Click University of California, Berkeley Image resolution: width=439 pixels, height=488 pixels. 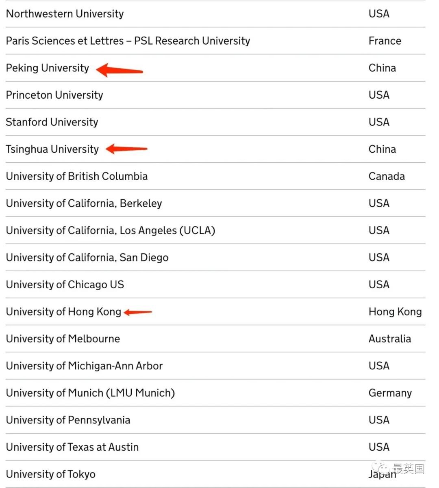point(84,203)
